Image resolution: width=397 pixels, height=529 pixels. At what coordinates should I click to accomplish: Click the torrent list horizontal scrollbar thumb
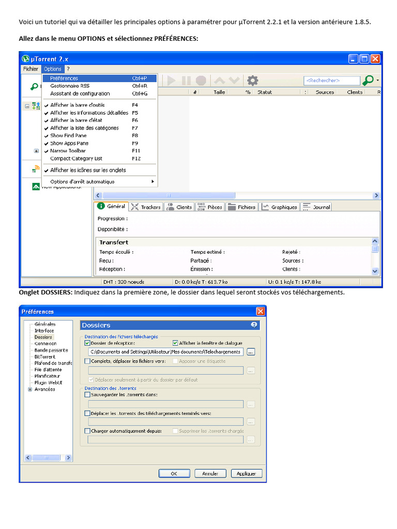(x=169, y=195)
